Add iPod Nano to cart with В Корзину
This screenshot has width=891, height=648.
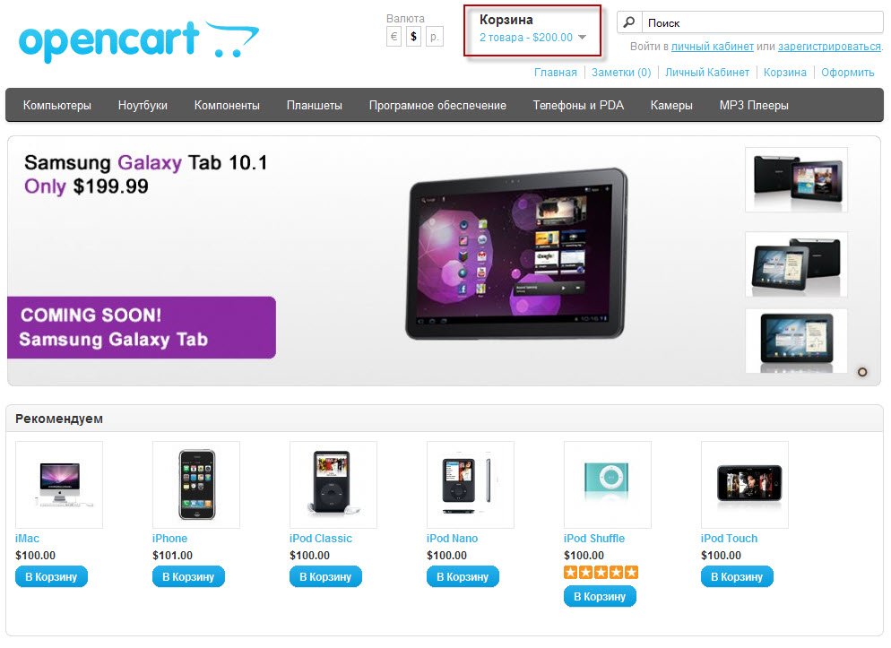463,576
